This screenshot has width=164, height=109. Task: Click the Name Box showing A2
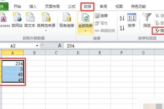pos(17,46)
